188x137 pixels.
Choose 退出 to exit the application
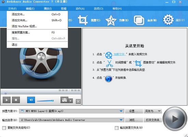click(37, 45)
